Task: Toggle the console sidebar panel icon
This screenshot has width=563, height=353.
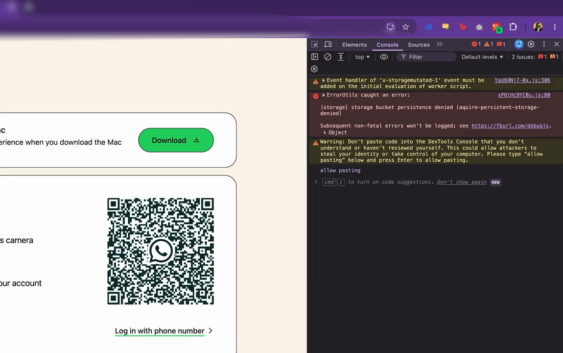Action: pos(314,57)
